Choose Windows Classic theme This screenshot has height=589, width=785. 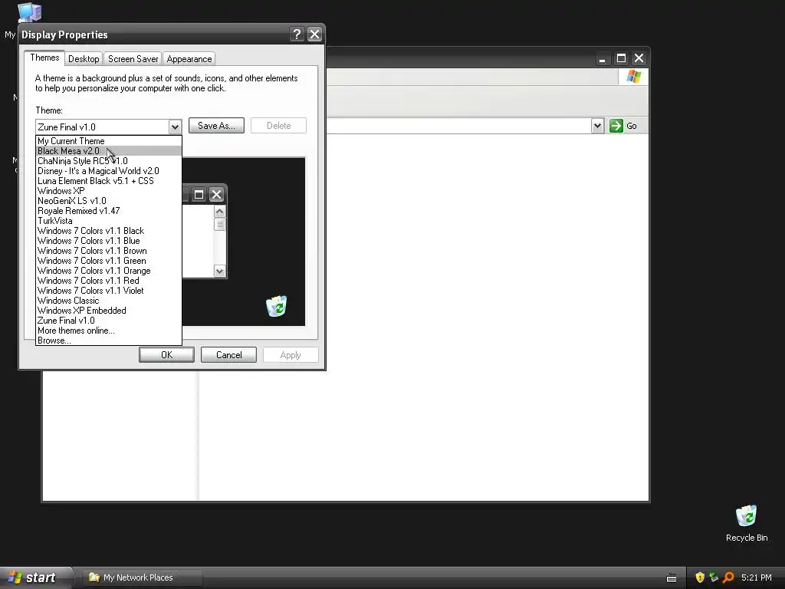(109, 301)
